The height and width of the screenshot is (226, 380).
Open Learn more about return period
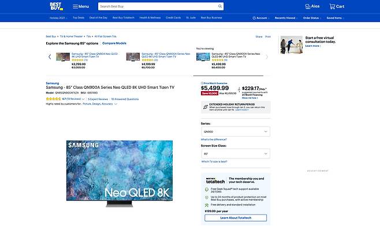[x=241, y=110]
